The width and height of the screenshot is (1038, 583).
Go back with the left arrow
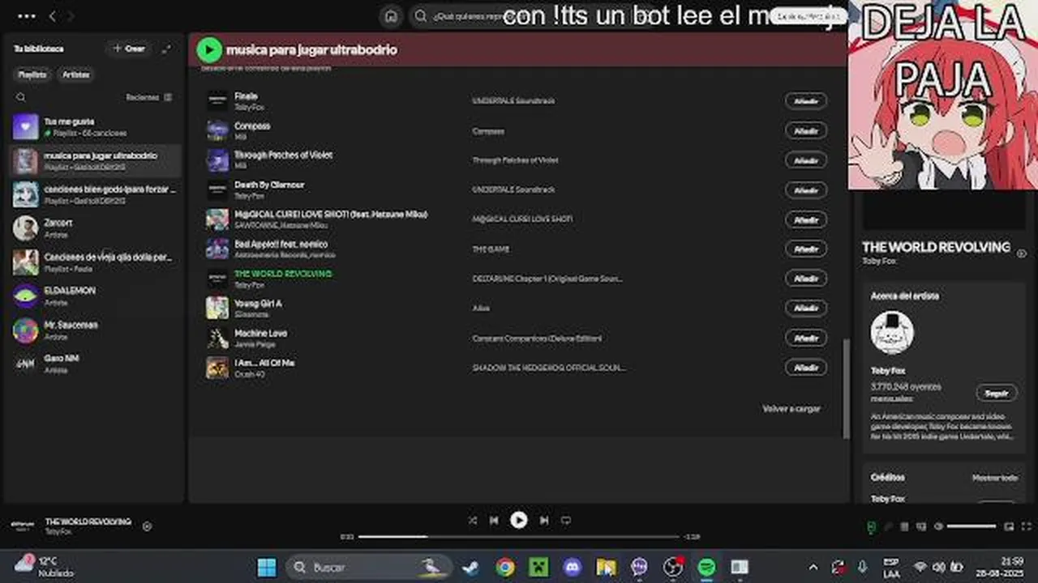pos(53,16)
